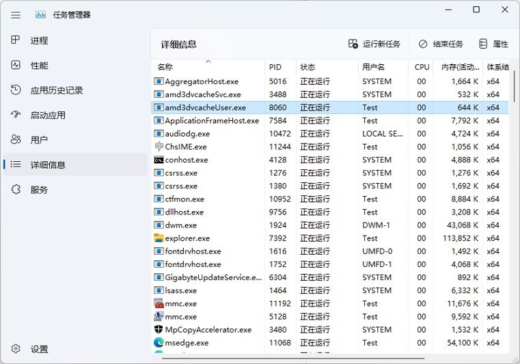The width and height of the screenshot is (520, 364).
Task: Sort by the PID column header
Action: 280,67
